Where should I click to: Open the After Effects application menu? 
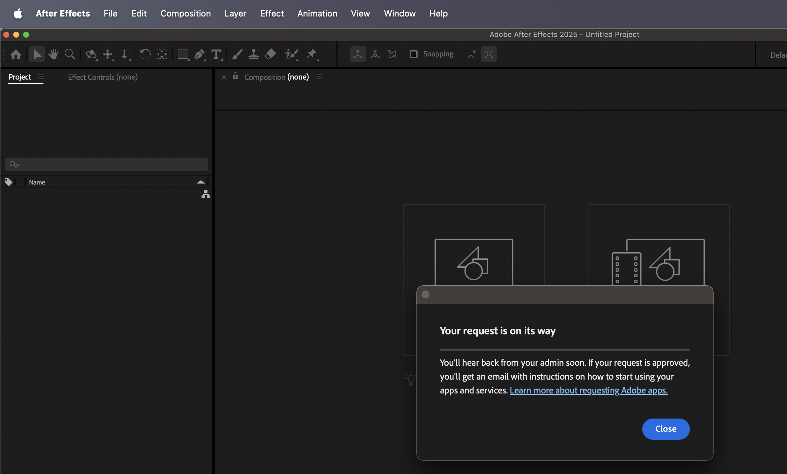coord(63,14)
